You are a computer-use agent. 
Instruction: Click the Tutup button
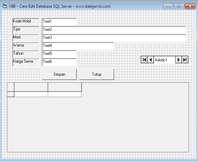(96, 74)
